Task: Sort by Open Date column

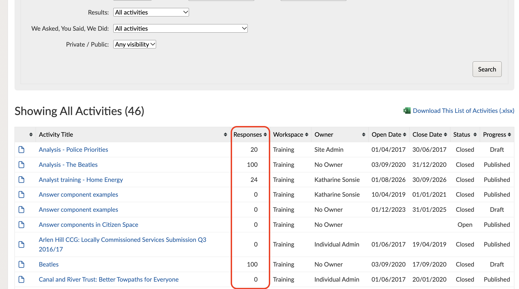Action: click(405, 135)
